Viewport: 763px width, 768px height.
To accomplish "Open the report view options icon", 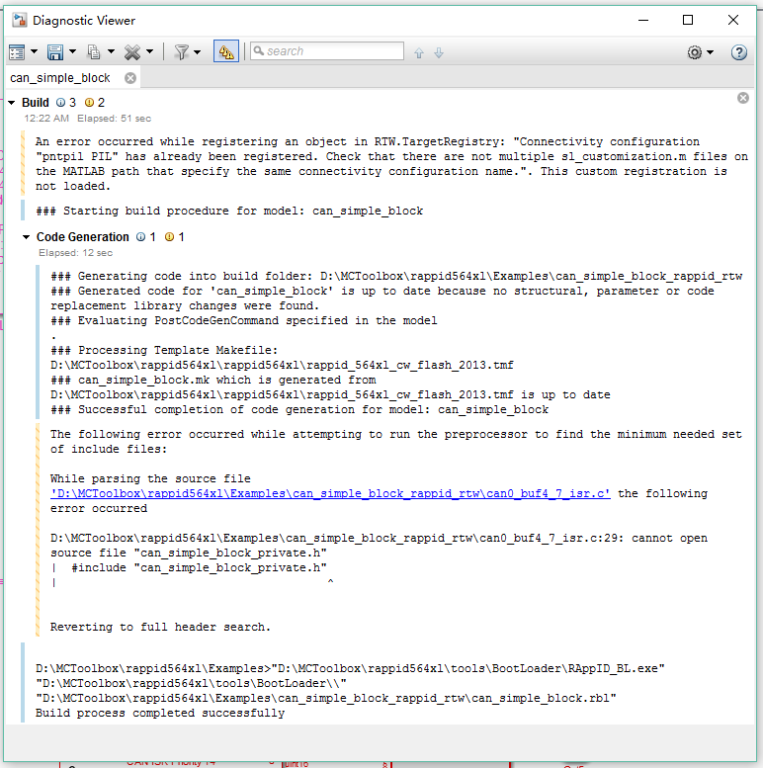I will pyautogui.click(x=17, y=52).
